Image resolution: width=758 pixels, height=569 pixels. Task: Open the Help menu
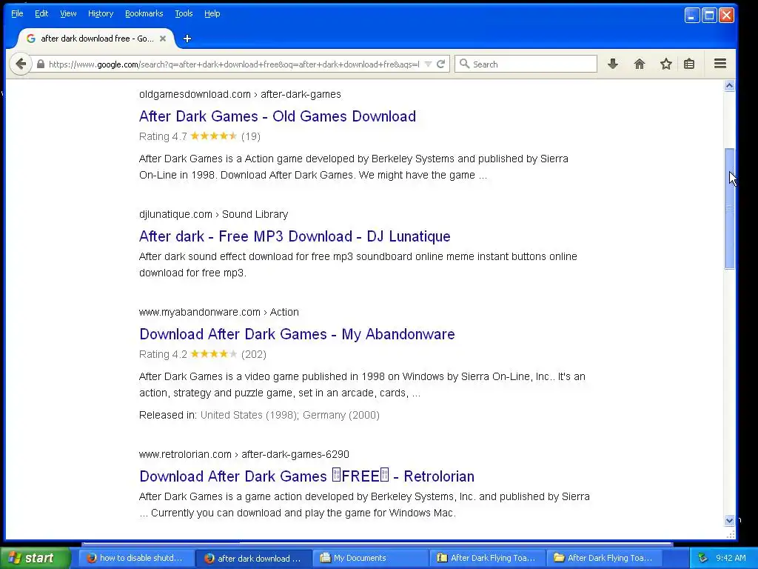[x=212, y=13]
